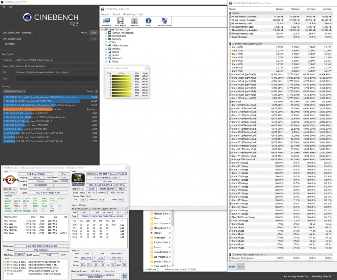
Task: Select the Monitor tree icon
Action: click(110, 49)
